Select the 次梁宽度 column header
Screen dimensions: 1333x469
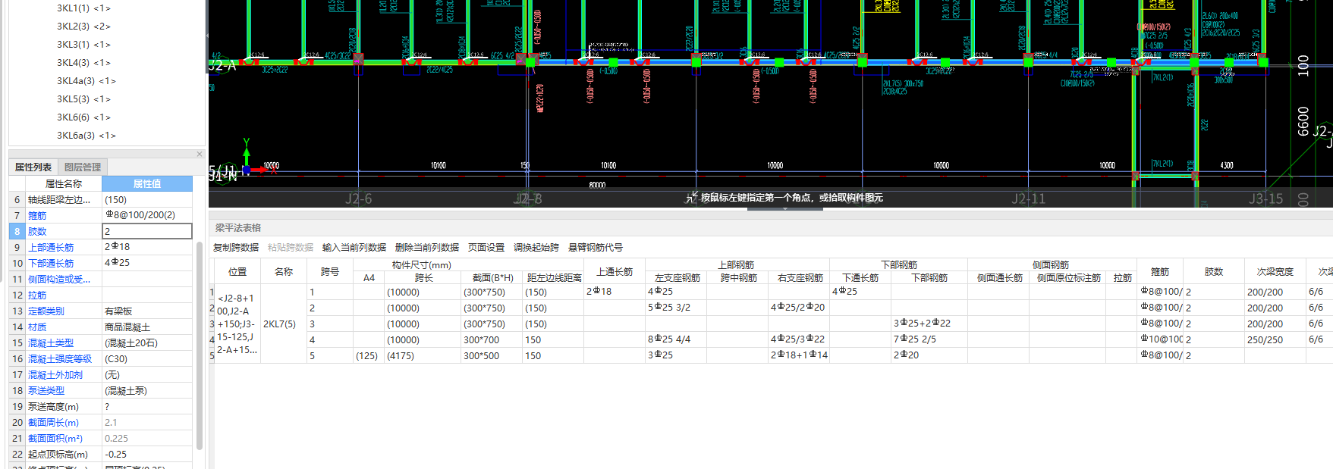pos(1275,271)
